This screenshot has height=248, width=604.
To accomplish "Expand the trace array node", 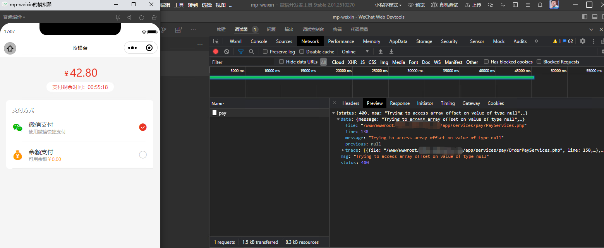I will point(343,150).
